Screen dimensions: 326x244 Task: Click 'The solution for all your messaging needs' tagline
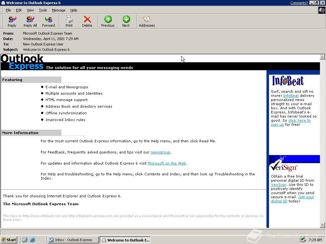tap(89, 68)
